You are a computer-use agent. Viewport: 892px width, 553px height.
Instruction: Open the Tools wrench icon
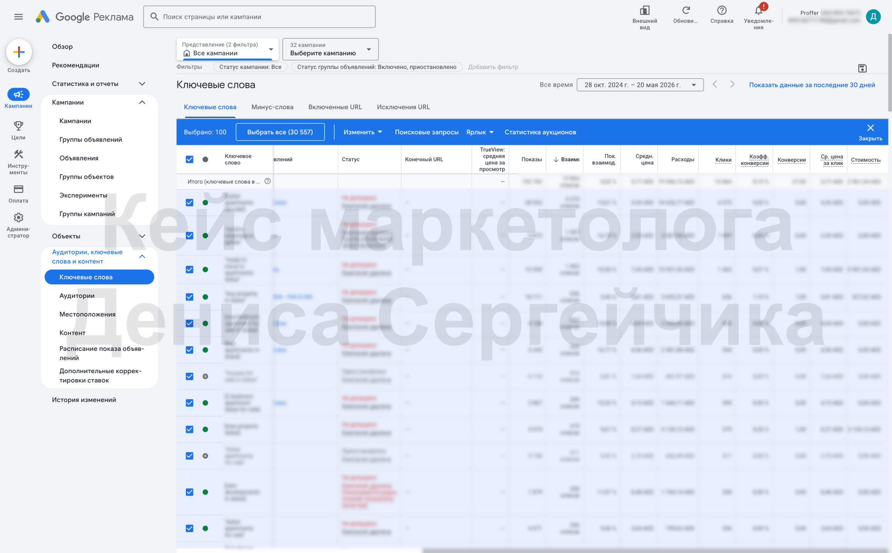click(18, 154)
